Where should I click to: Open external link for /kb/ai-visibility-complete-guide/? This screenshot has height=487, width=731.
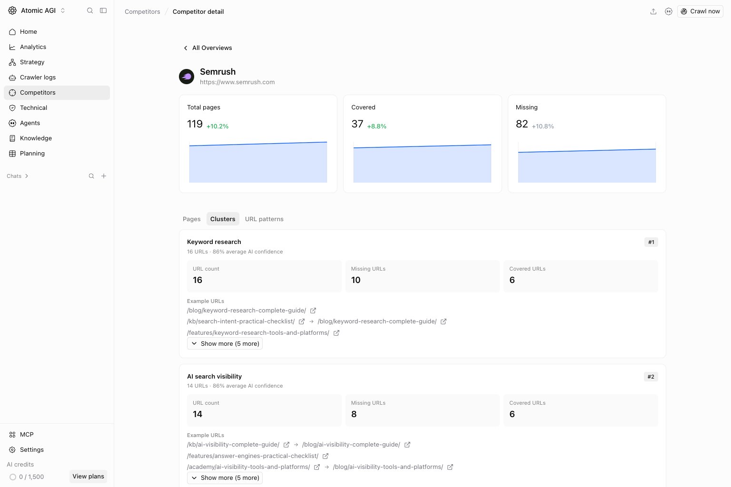[x=286, y=445]
